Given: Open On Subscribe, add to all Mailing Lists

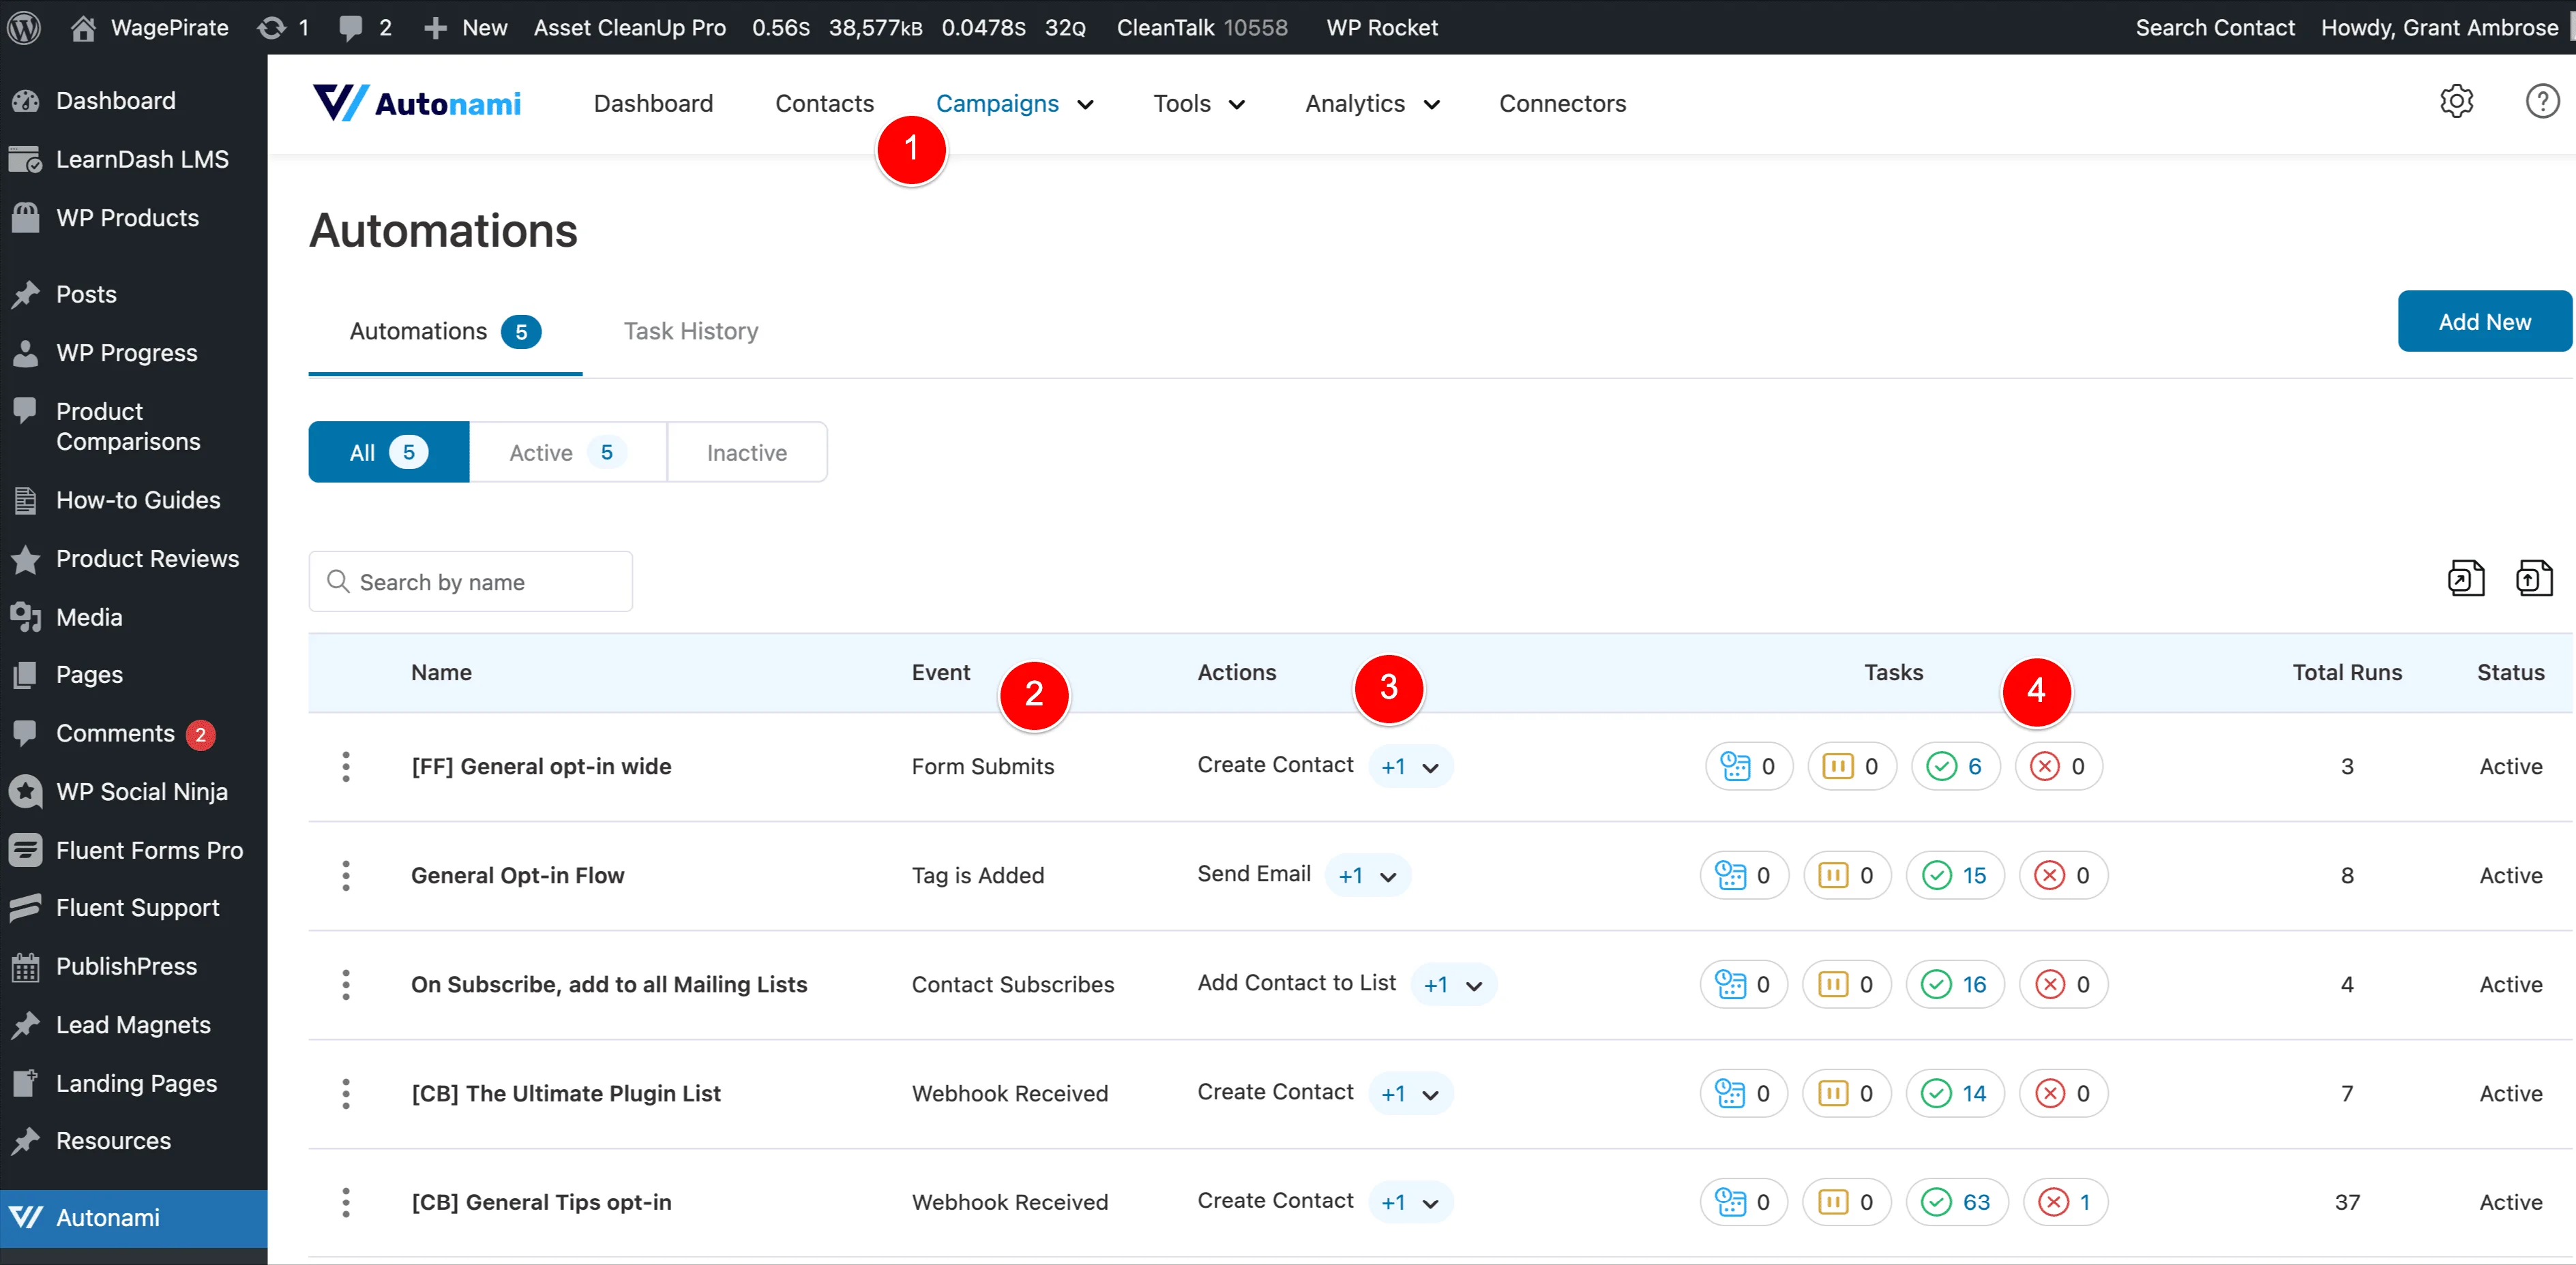Looking at the screenshot, I should point(609,984).
